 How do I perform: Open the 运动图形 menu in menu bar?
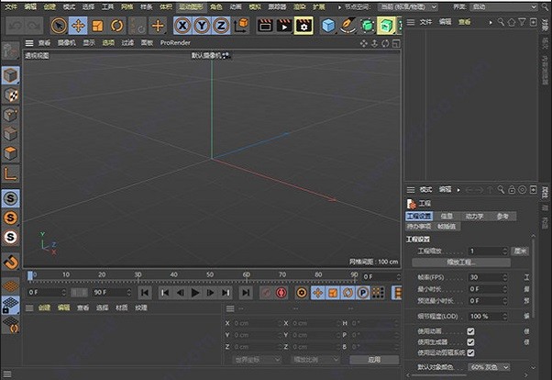pyautogui.click(x=191, y=6)
